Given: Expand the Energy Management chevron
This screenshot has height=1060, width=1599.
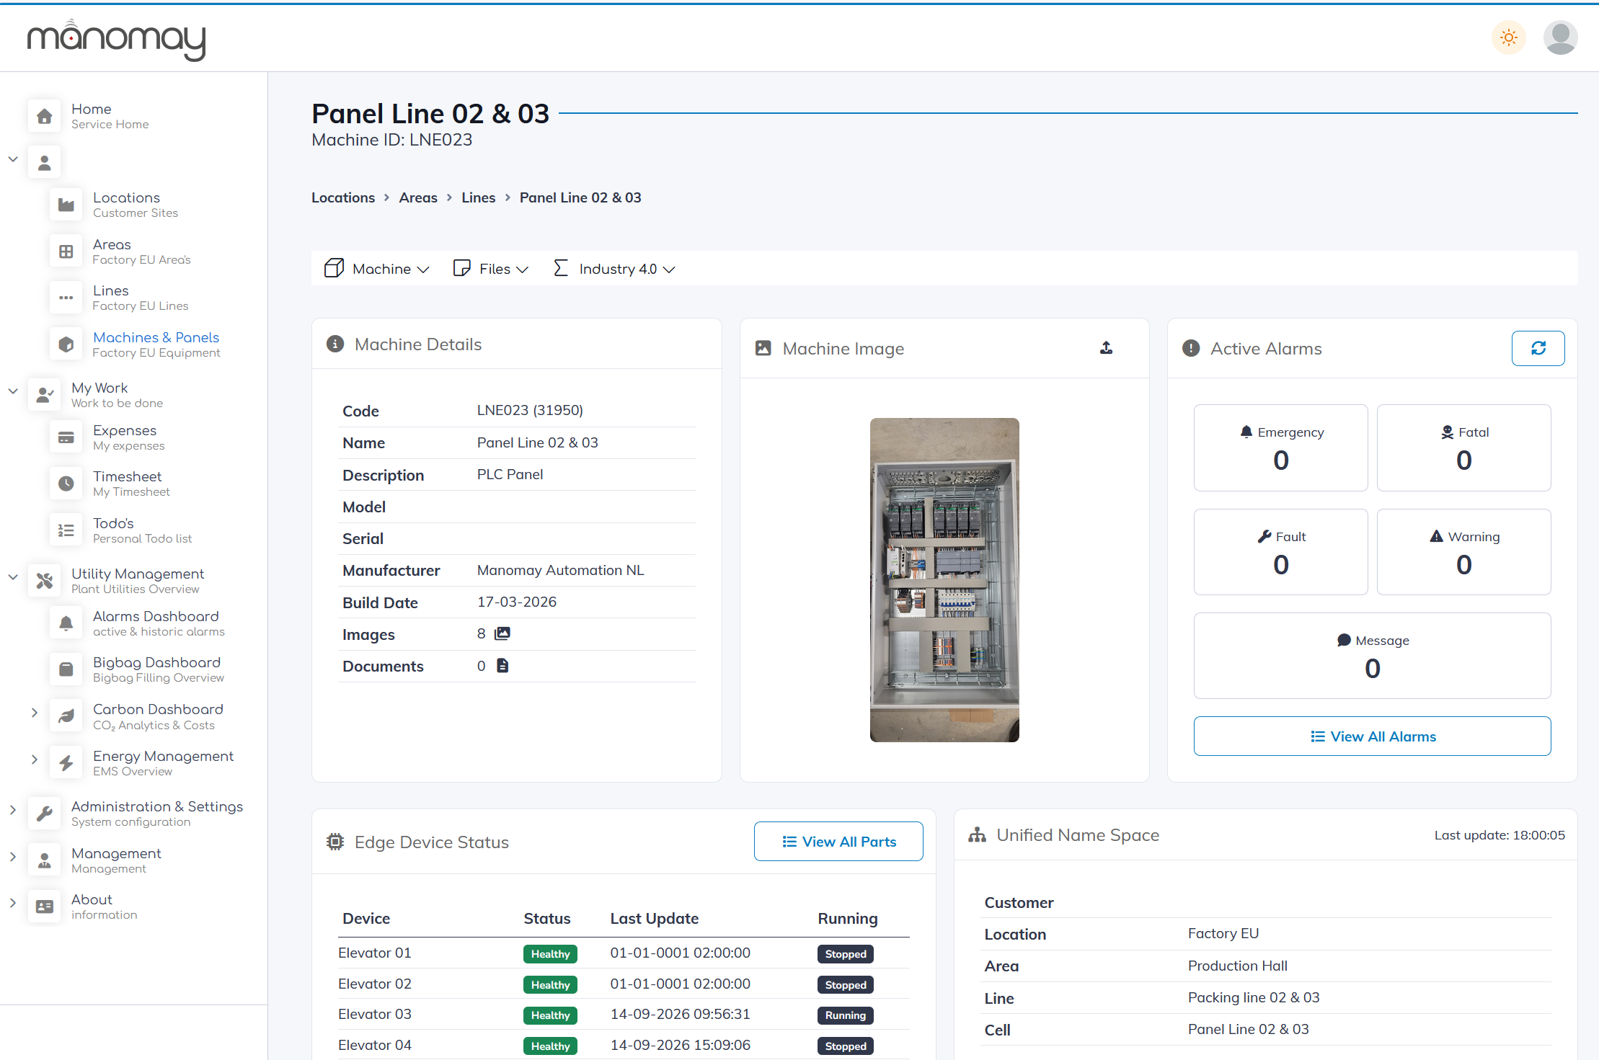Looking at the screenshot, I should (35, 760).
